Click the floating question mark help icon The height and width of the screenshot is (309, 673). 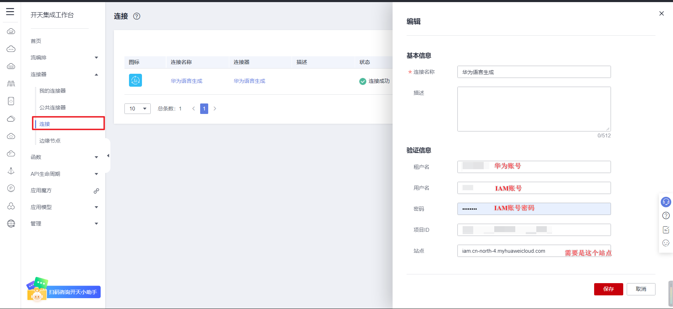pyautogui.click(x=666, y=216)
